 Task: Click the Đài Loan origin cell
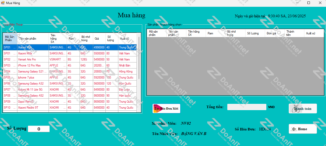pyautogui.click(x=127, y=90)
